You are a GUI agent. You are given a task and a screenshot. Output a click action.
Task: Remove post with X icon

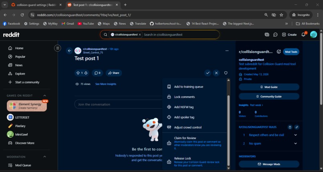[x=216, y=73]
